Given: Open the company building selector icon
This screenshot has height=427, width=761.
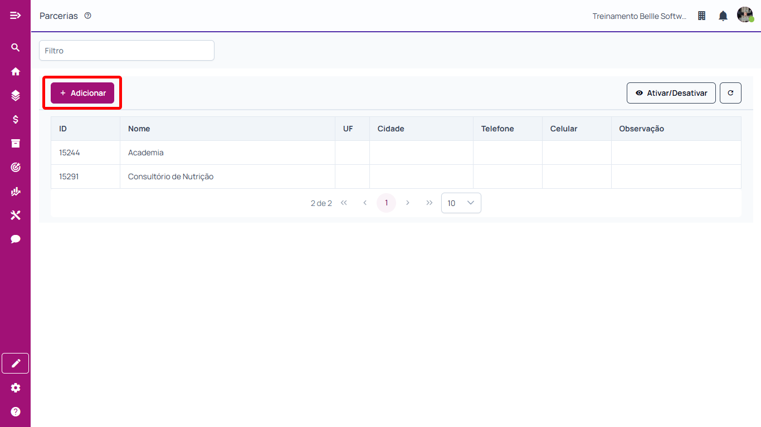Looking at the screenshot, I should tap(702, 16).
